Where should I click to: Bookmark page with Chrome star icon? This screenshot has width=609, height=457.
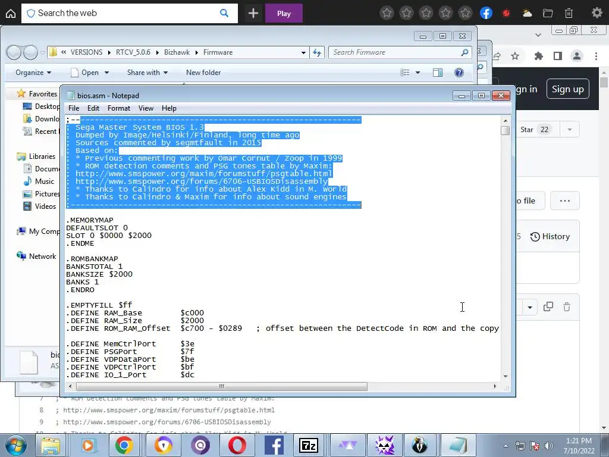pos(515,57)
